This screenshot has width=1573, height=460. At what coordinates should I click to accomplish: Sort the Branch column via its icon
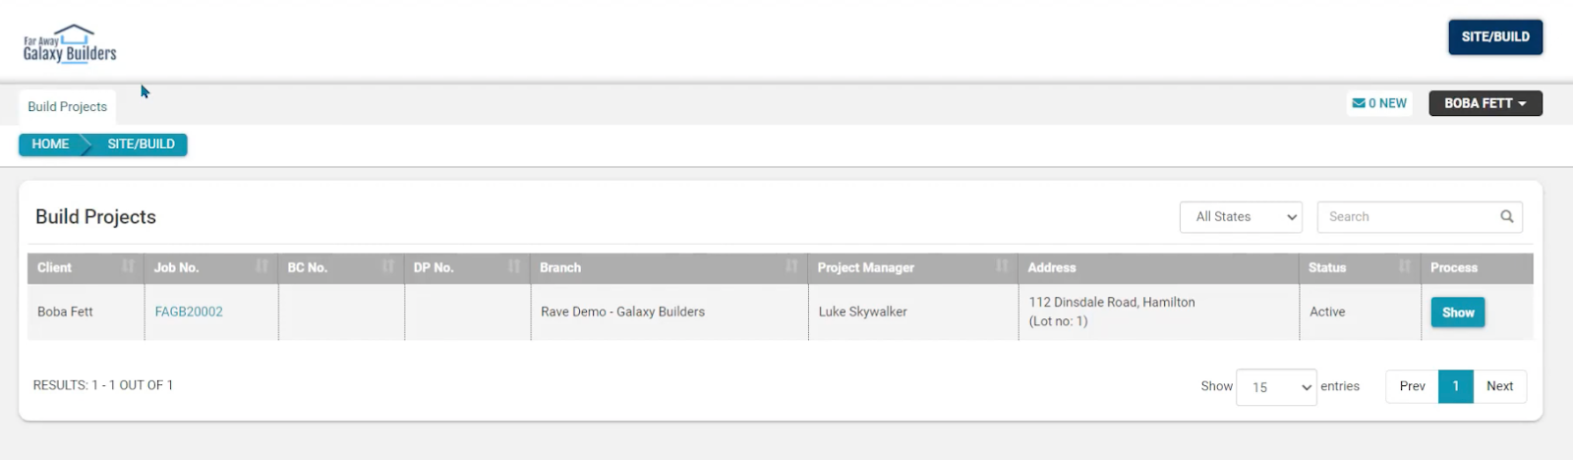click(791, 266)
